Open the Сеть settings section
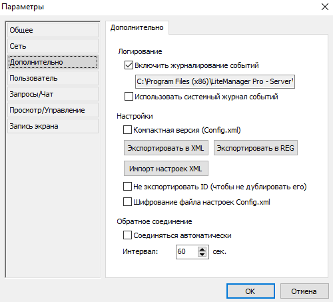333x302 pixels. pos(53,46)
